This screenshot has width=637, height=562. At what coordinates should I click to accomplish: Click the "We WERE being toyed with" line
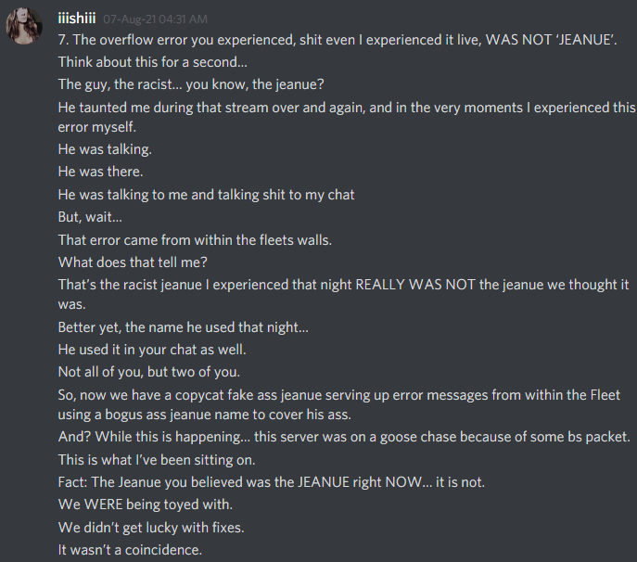point(147,505)
